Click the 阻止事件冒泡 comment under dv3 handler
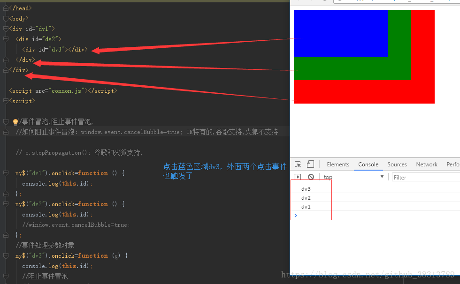Image resolution: width=460 pixels, height=284 pixels. click(x=45, y=276)
